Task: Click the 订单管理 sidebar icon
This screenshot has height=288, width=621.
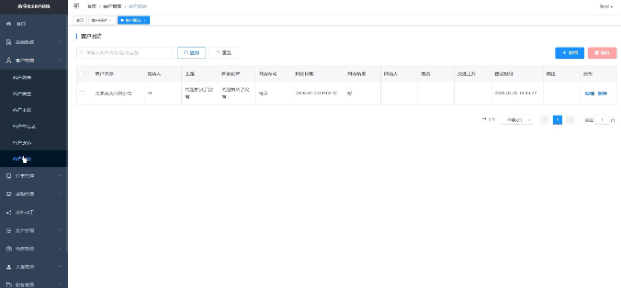Action: pos(9,176)
